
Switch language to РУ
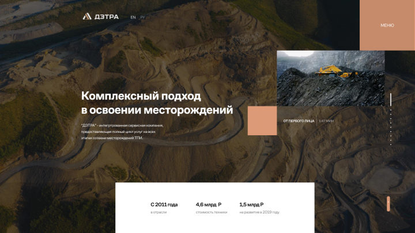[x=143, y=17]
